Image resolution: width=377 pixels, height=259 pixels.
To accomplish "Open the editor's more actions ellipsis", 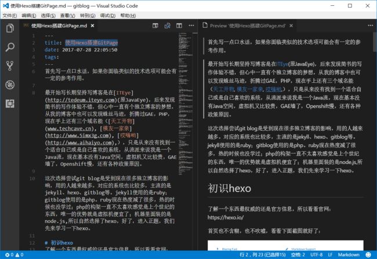I will 191,25.
